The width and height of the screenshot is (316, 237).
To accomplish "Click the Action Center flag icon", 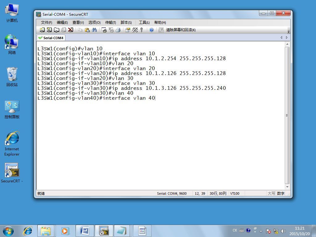I will pyautogui.click(x=268, y=231).
